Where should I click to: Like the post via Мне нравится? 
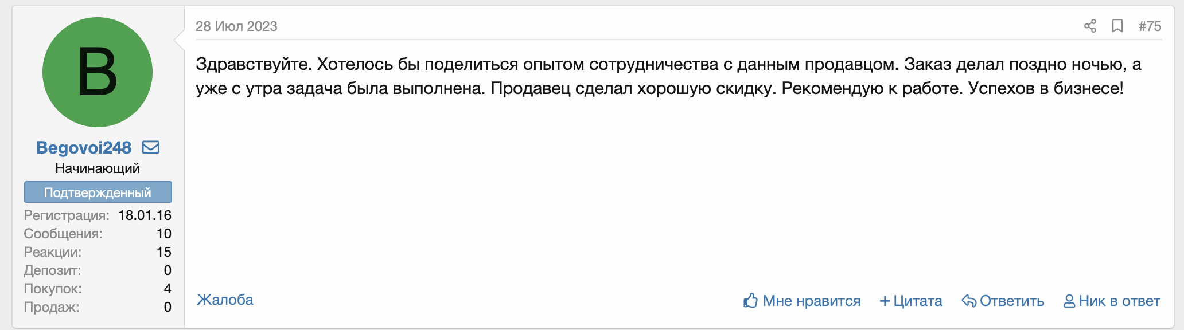[802, 301]
